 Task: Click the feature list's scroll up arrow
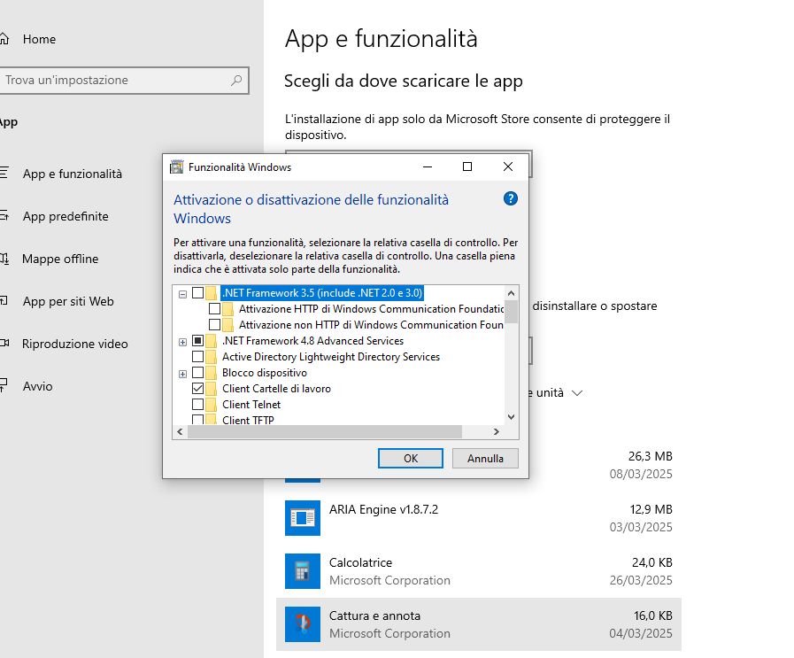tap(511, 293)
